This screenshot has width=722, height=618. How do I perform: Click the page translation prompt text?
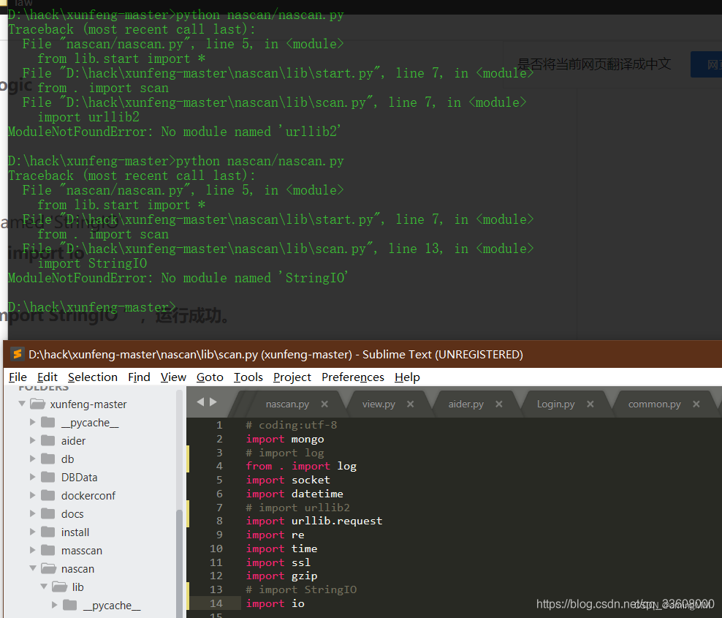pos(594,64)
